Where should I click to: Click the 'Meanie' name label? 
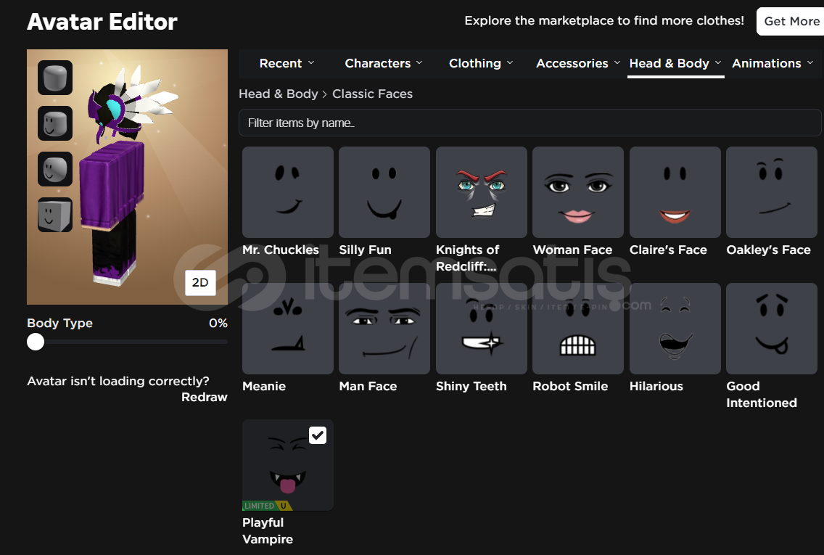[264, 386]
